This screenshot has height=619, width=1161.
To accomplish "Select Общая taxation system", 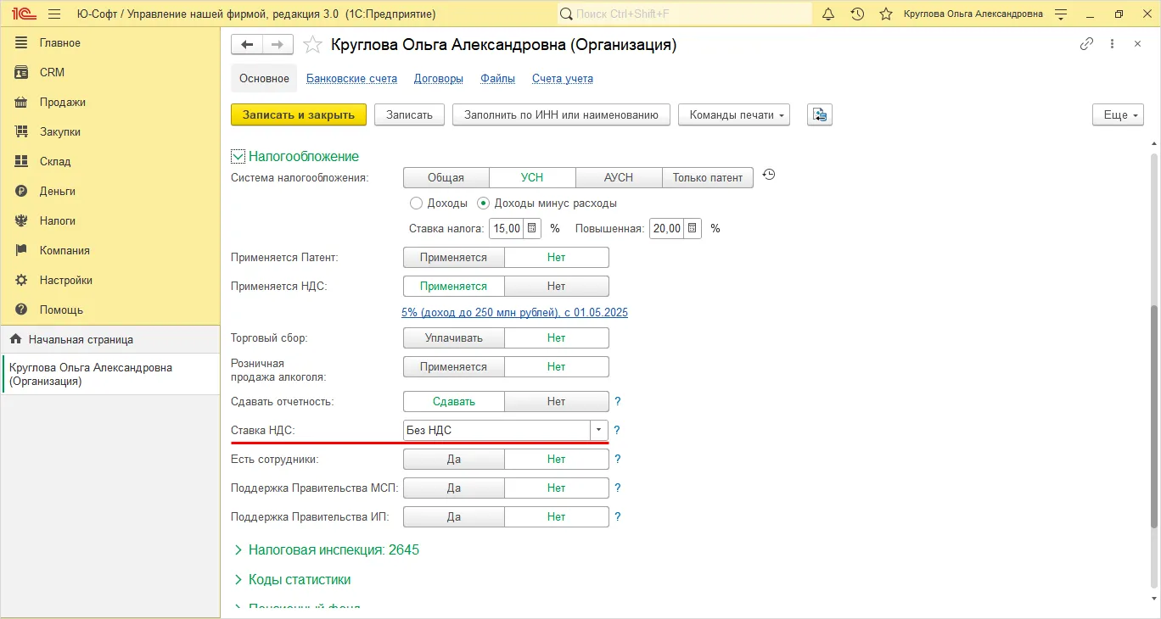I will pos(446,177).
